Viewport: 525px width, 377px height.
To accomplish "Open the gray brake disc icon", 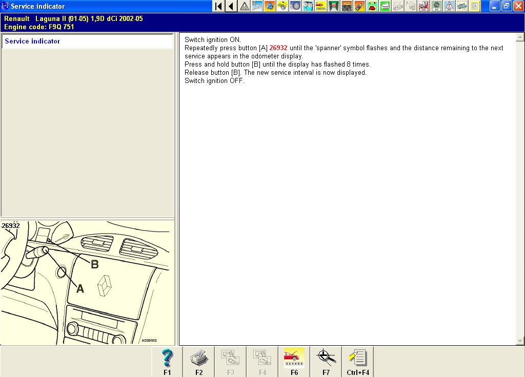I will (295, 6).
